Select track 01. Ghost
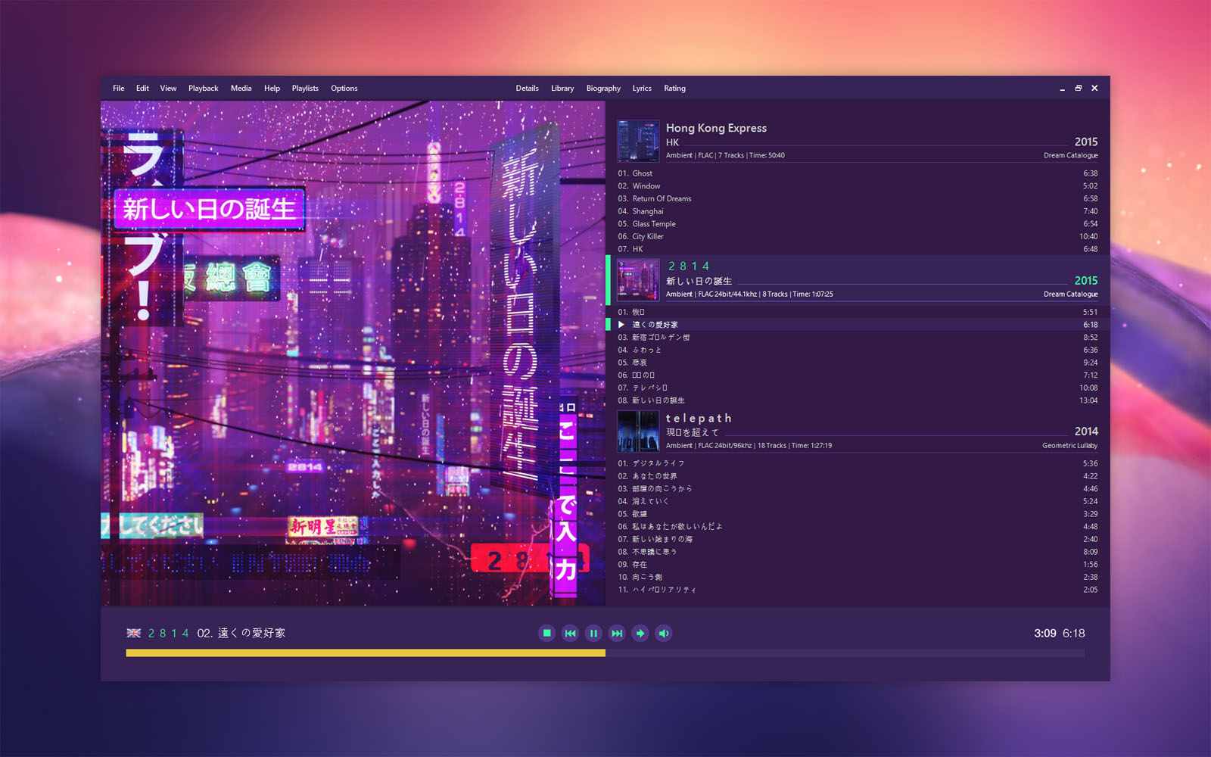The height and width of the screenshot is (757, 1211). click(x=858, y=173)
